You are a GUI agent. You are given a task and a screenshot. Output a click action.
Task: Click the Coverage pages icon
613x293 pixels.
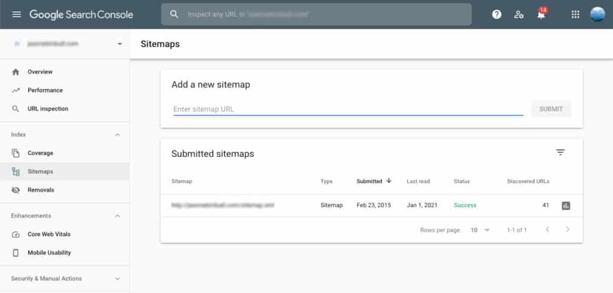pyautogui.click(x=16, y=153)
